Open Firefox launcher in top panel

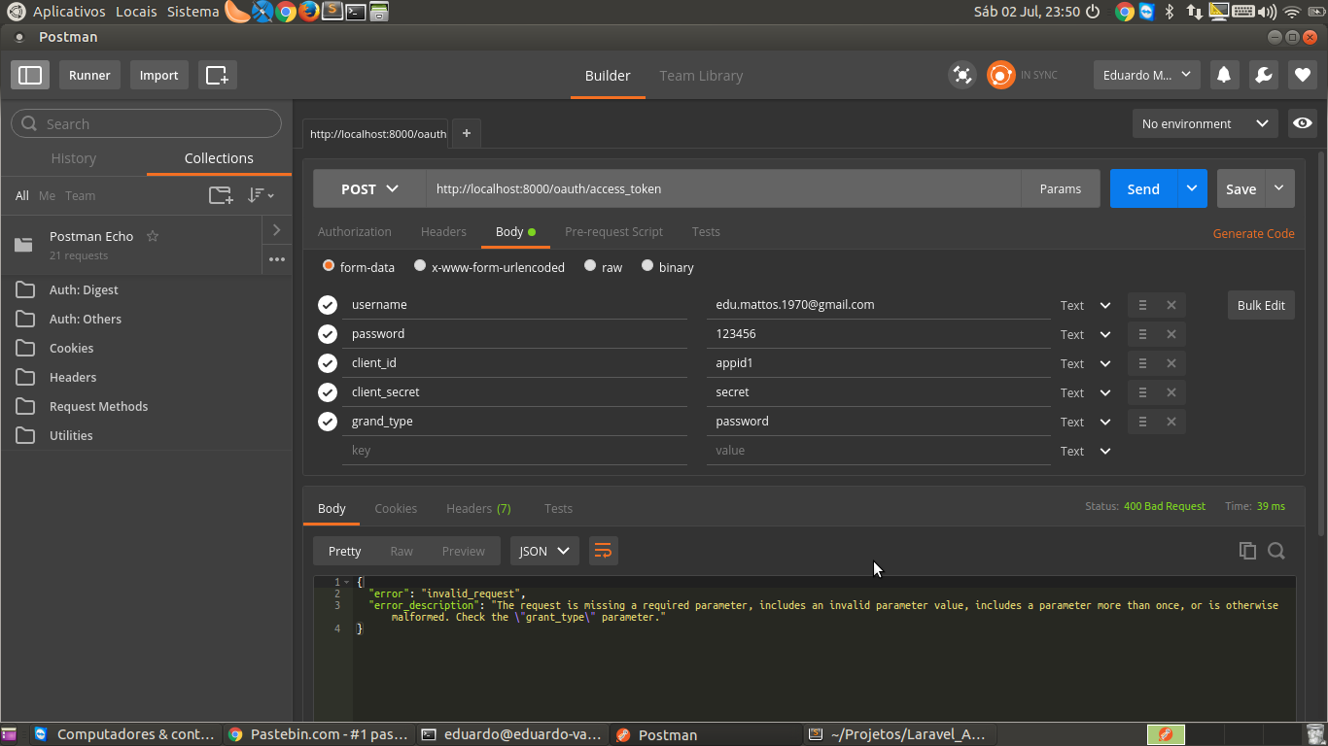pyautogui.click(x=308, y=12)
